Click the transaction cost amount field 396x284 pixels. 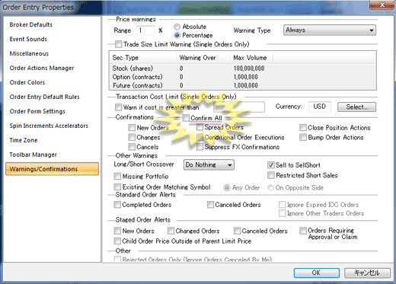[239, 107]
